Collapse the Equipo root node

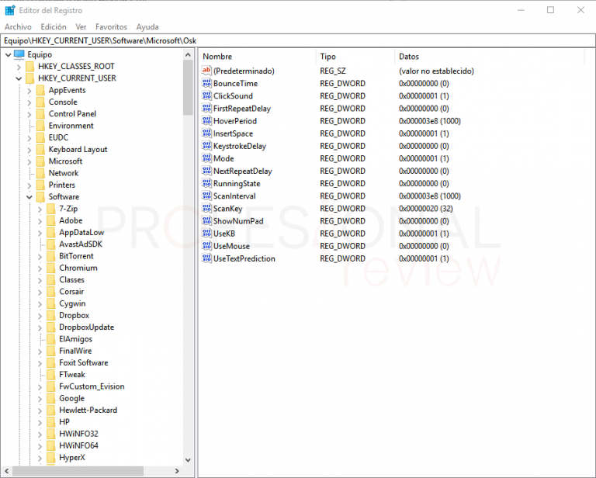coord(8,55)
